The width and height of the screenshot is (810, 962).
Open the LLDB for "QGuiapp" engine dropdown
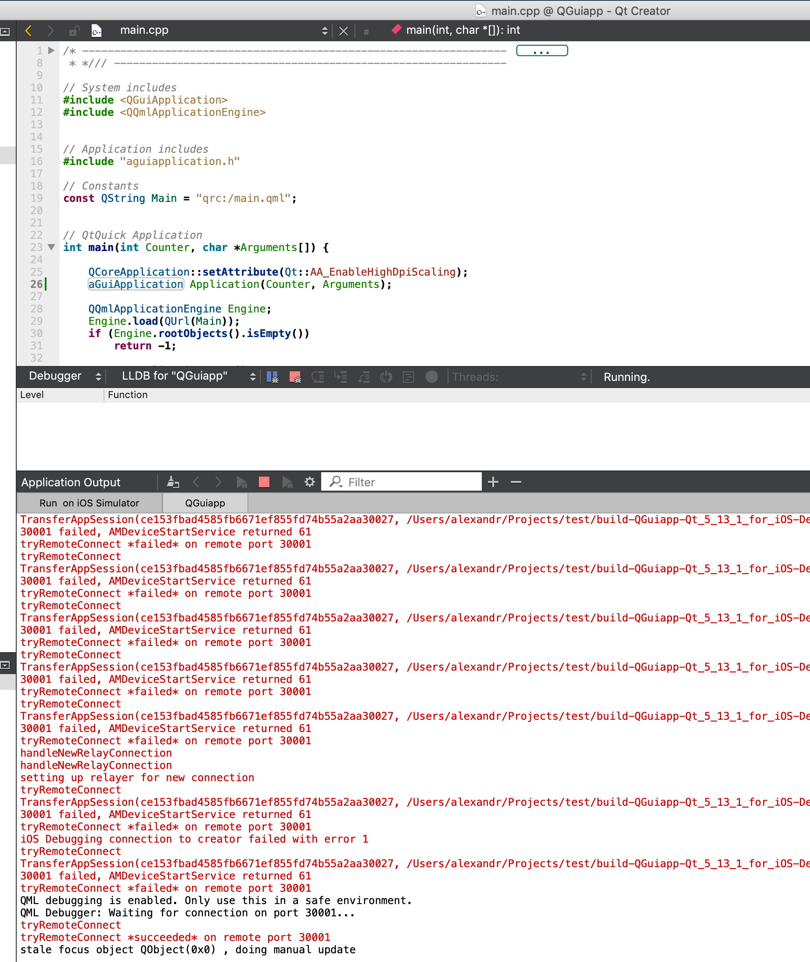(252, 377)
